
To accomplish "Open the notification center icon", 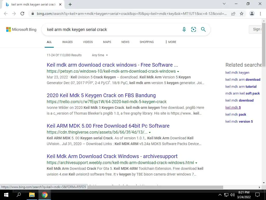I will point(257,195).
